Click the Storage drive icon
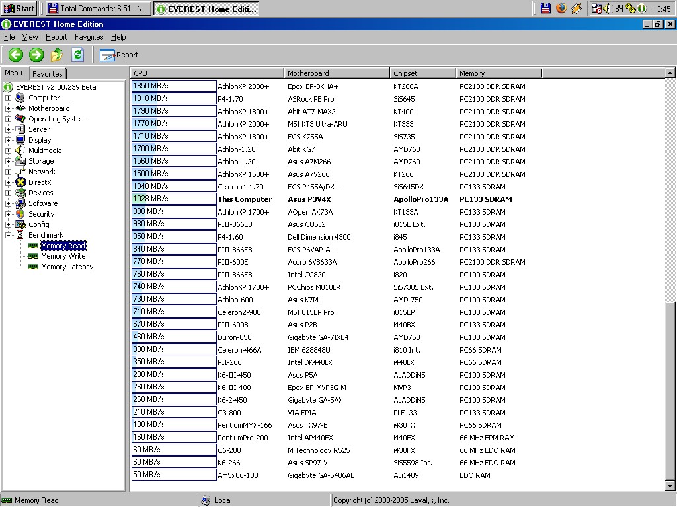This screenshot has height=507, width=677. click(x=20, y=161)
